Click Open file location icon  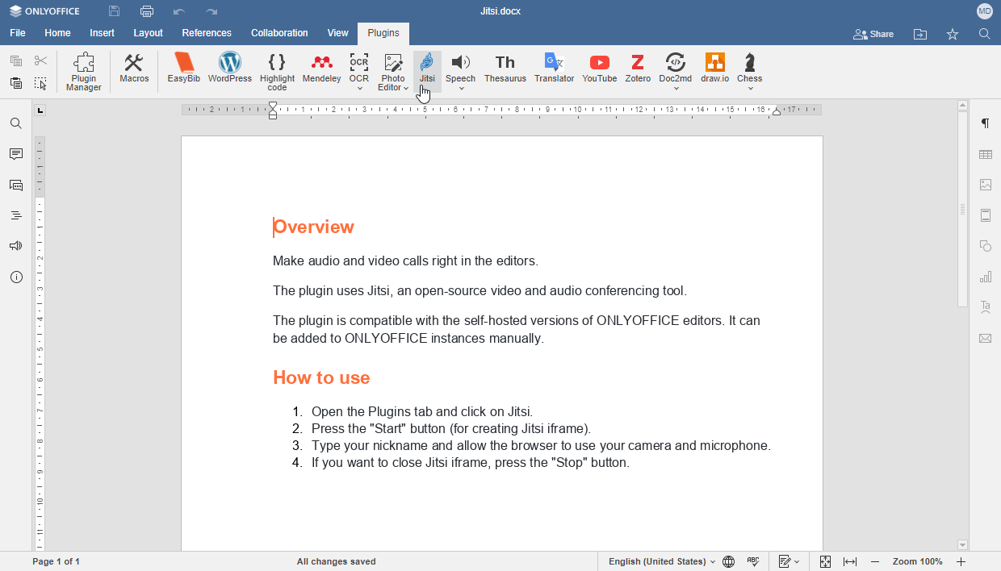pyautogui.click(x=920, y=34)
